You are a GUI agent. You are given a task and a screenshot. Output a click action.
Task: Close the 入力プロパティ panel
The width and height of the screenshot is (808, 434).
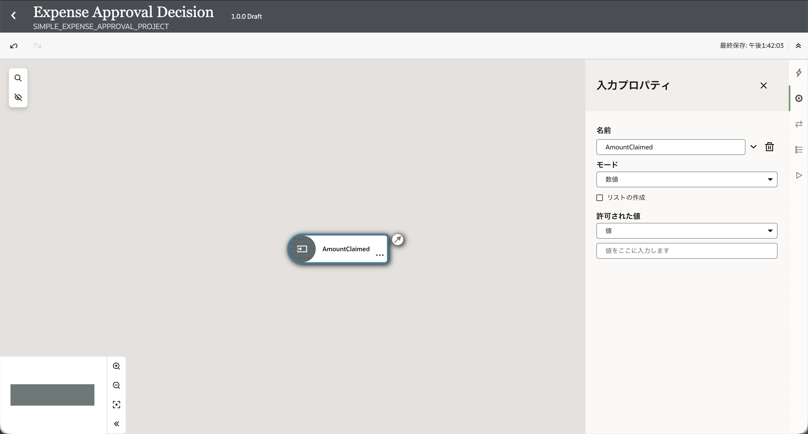(763, 85)
